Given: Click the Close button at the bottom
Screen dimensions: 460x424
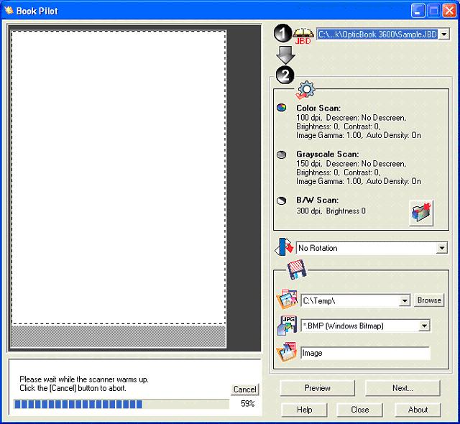Looking at the screenshot, I should click(x=359, y=410).
